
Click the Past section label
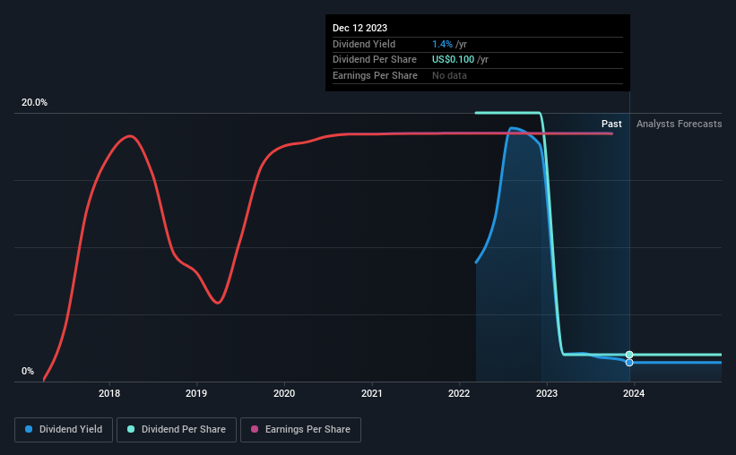[611, 124]
